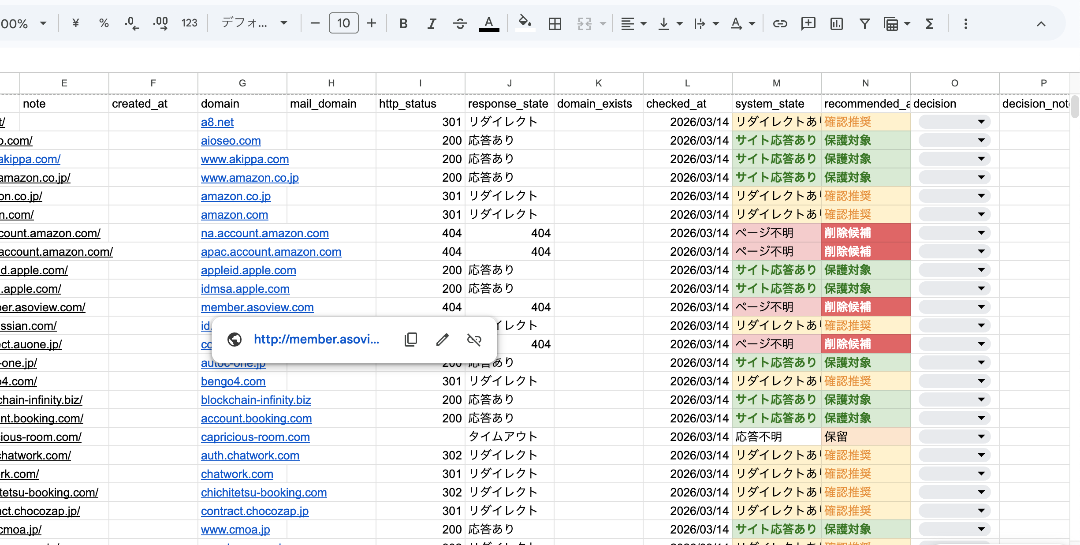The width and height of the screenshot is (1080, 545).
Task: Click the font size input field
Action: [343, 23]
